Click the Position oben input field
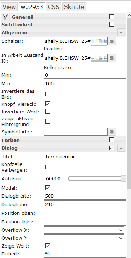This screenshot has width=131, height=258. 85,213
